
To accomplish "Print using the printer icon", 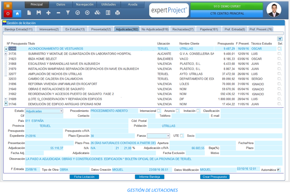I will [x=118, y=13].
